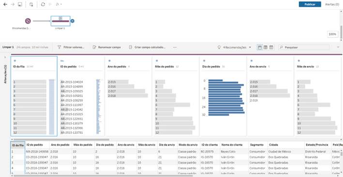This screenshot has height=177, width=343.
Task: Click data type icon of ID da fila card
Action: [15, 61]
